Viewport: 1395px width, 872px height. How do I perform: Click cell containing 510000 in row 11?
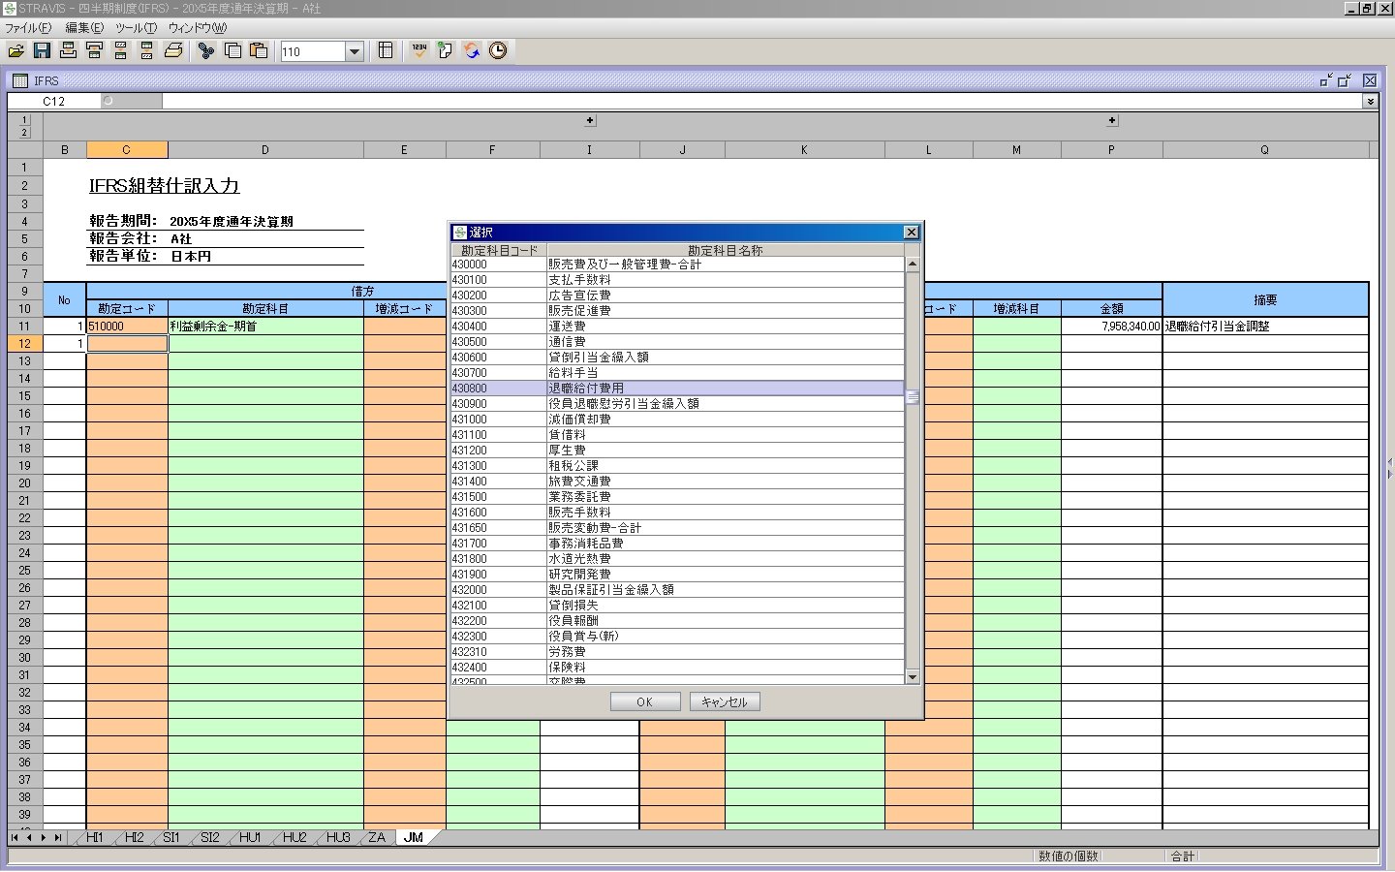[x=127, y=327]
